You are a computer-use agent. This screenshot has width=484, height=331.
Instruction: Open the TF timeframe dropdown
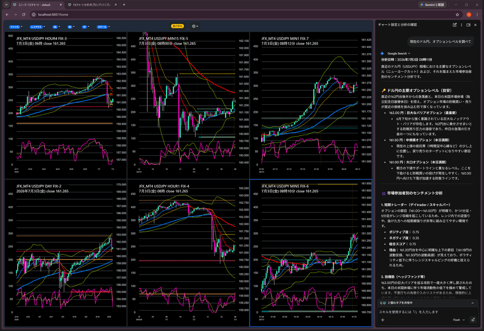pyautogui.click(x=86, y=27)
